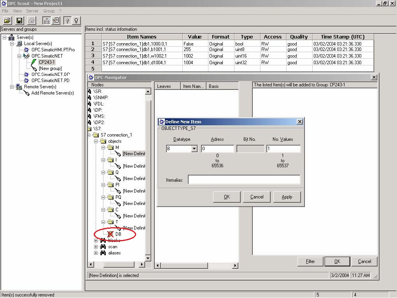
Task: Click Nodes panel horizontal scrollbar thumb
Action: coord(119,265)
